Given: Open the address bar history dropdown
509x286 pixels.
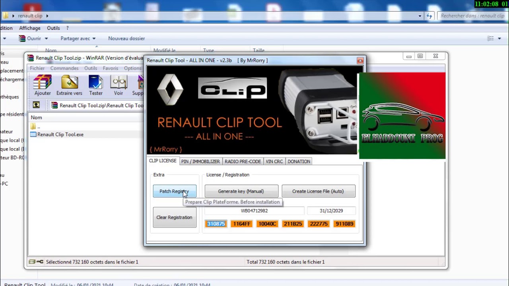Looking at the screenshot, I should coord(420,16).
